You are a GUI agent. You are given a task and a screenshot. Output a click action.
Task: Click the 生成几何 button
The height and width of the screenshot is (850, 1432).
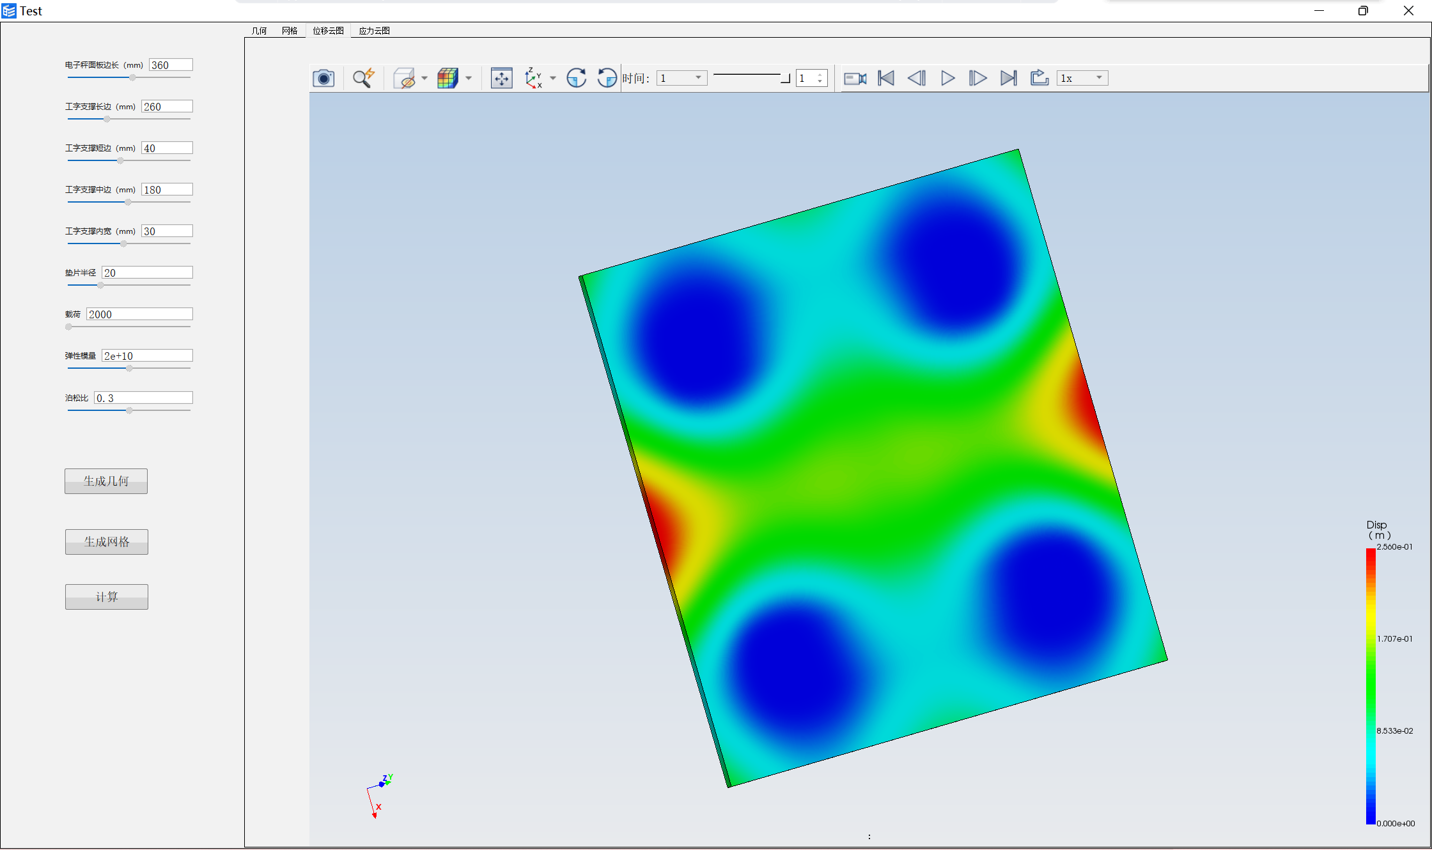coord(106,481)
